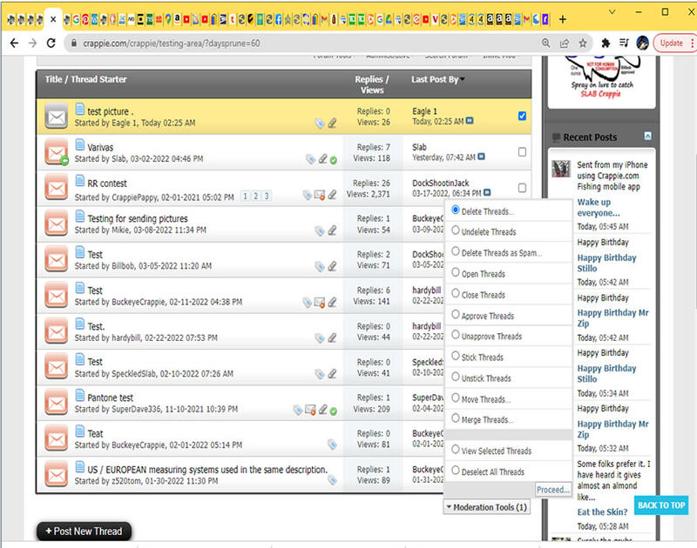Select the Delete Threads radio option
The height and width of the screenshot is (548, 697).
[456, 210]
